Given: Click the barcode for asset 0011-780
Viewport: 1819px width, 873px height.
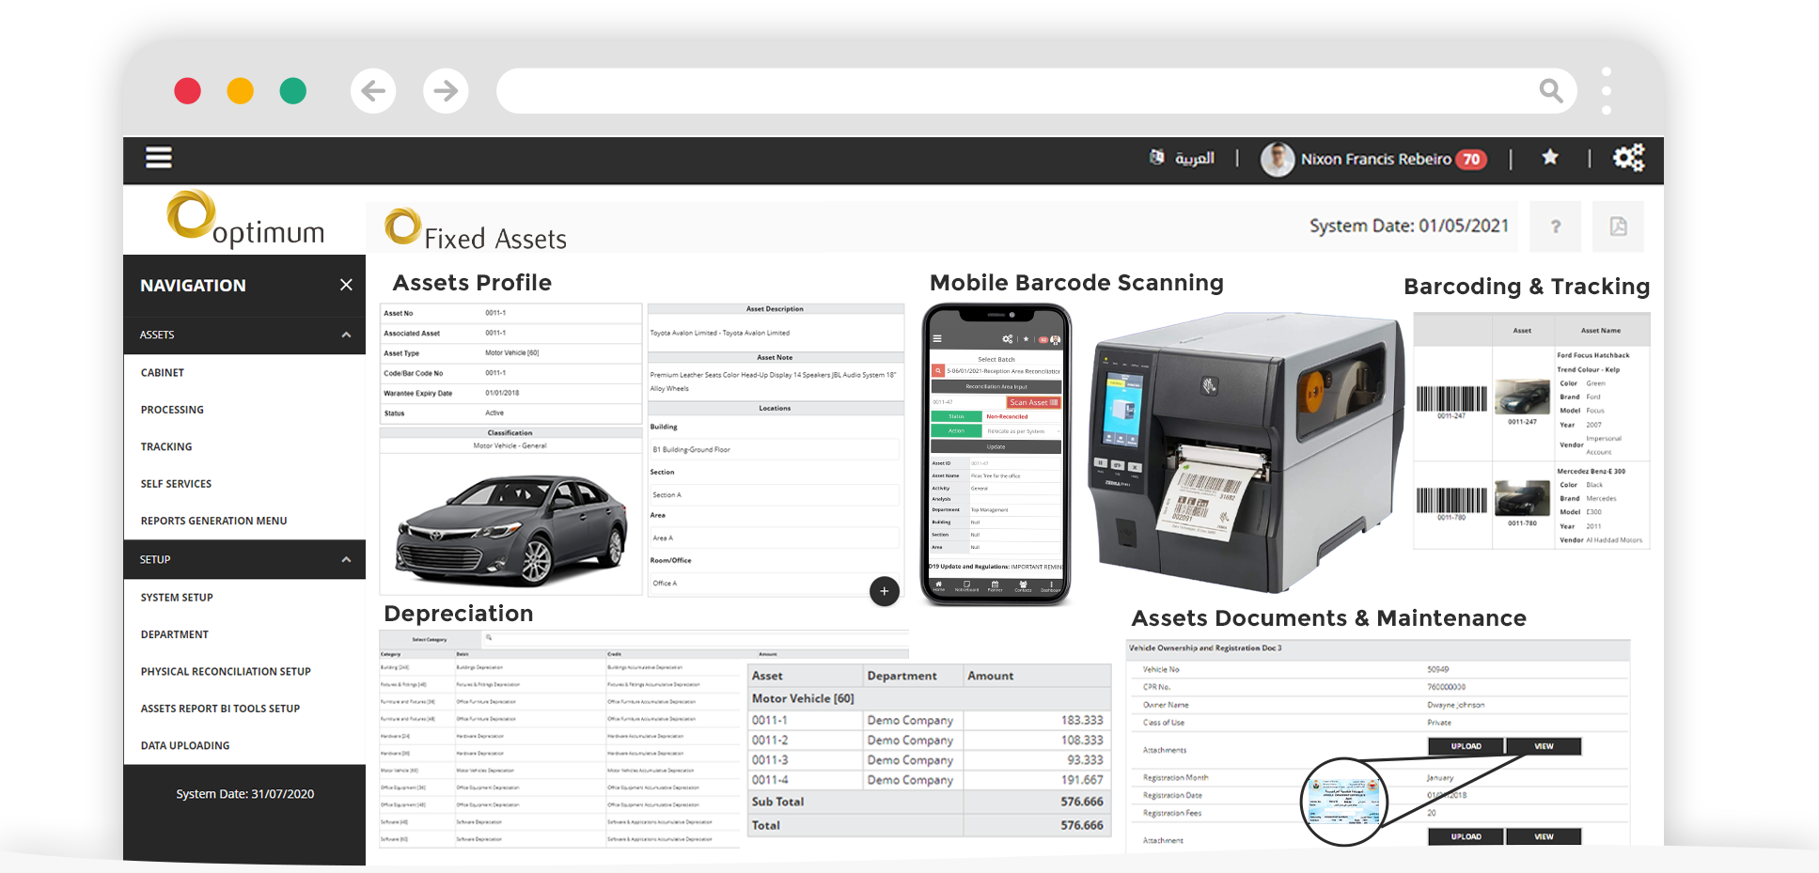Looking at the screenshot, I should (x=1451, y=500).
